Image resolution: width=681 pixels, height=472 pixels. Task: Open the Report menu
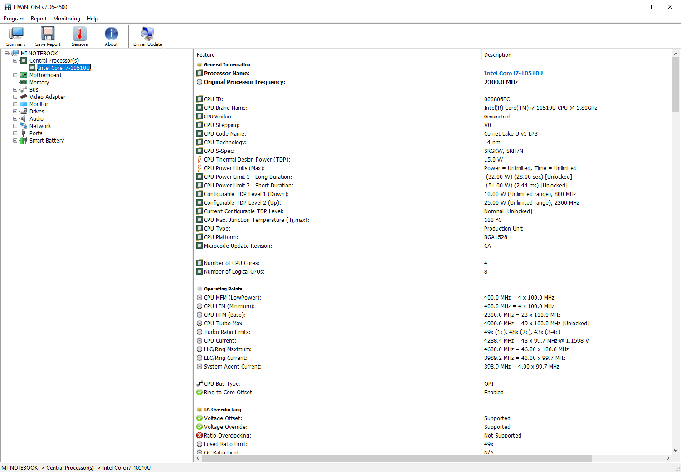click(39, 19)
